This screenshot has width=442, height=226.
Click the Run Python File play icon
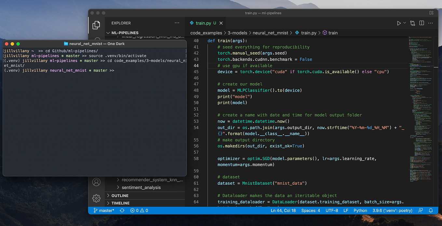tap(399, 23)
